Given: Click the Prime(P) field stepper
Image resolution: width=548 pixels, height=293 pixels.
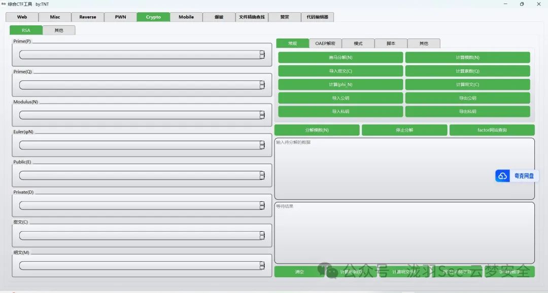Looking at the screenshot, I should (262, 55).
